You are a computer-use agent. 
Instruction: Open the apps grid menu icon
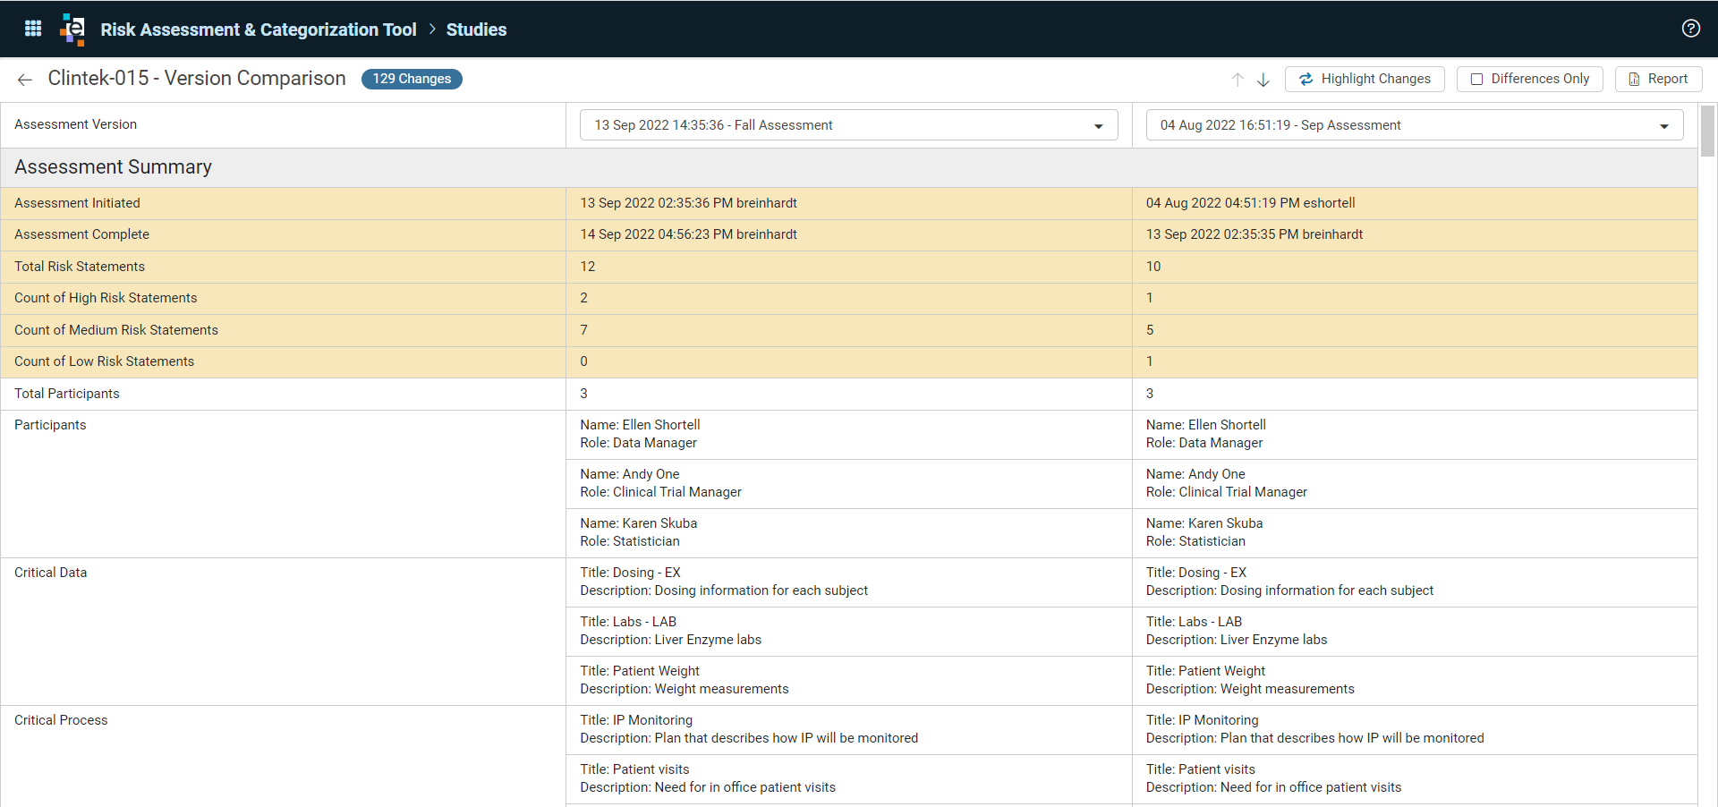coord(33,29)
